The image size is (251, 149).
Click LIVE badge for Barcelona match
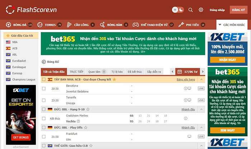click(201, 88)
